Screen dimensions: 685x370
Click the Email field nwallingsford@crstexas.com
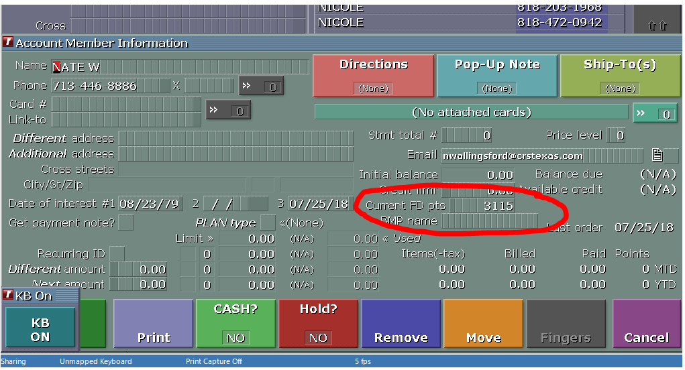pyautogui.click(x=542, y=156)
